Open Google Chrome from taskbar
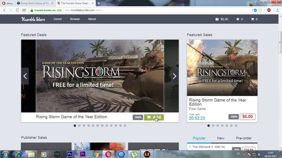The width and height of the screenshot is (282, 158). [96, 154]
